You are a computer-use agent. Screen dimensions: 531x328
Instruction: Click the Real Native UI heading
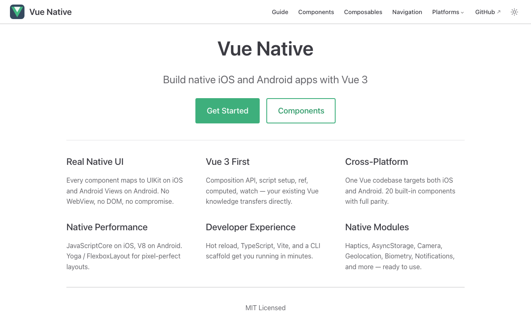click(95, 162)
